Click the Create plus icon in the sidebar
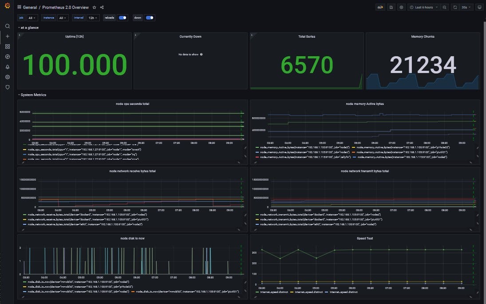This screenshot has height=304, width=486. pos(8,36)
